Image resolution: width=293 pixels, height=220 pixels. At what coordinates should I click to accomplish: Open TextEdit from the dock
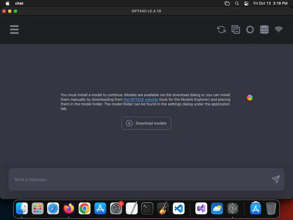click(x=132, y=209)
